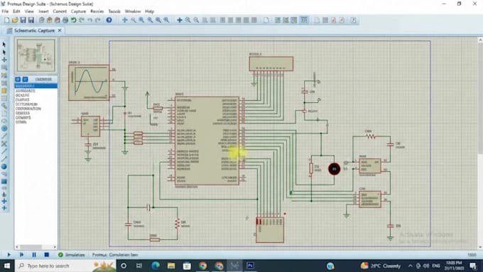
Task: Click the last toolbar icon with question mark
Action: (353, 20)
